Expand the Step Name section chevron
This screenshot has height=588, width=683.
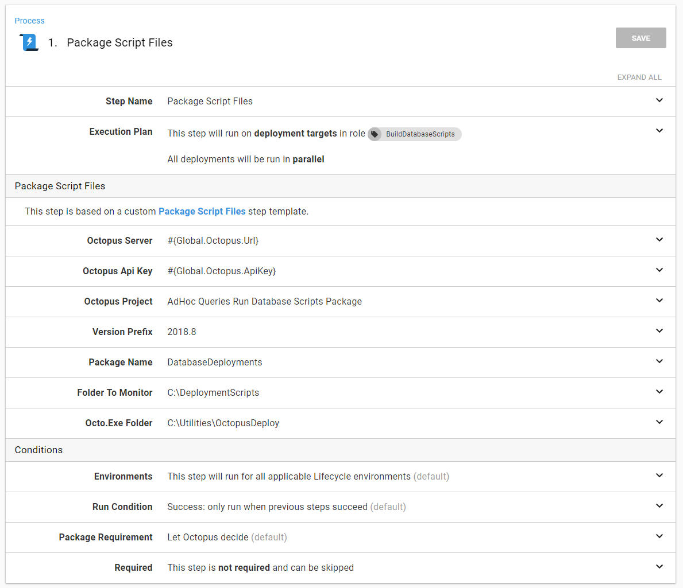[659, 100]
